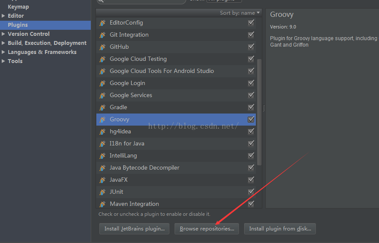Image resolution: width=379 pixels, height=243 pixels.
Task: Open Build, Execution, Deployment settings
Action: tap(47, 43)
